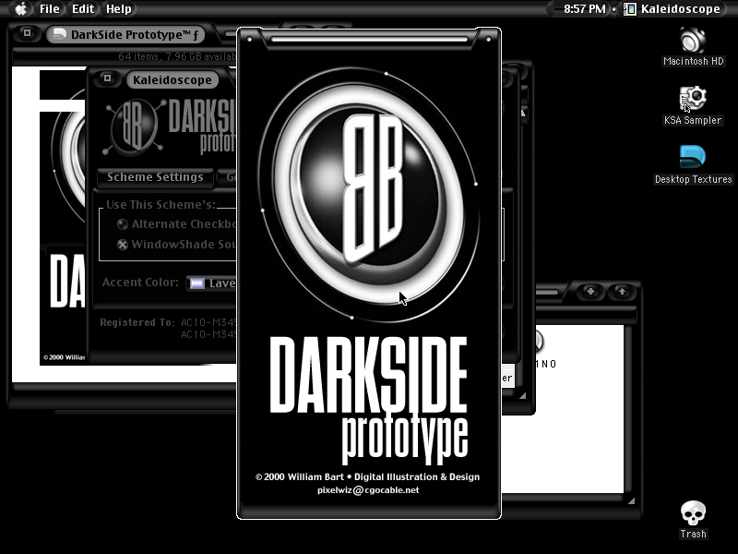Click the DarkSide Prototype title folder icon
This screenshot has width=738, height=554.
click(x=59, y=34)
